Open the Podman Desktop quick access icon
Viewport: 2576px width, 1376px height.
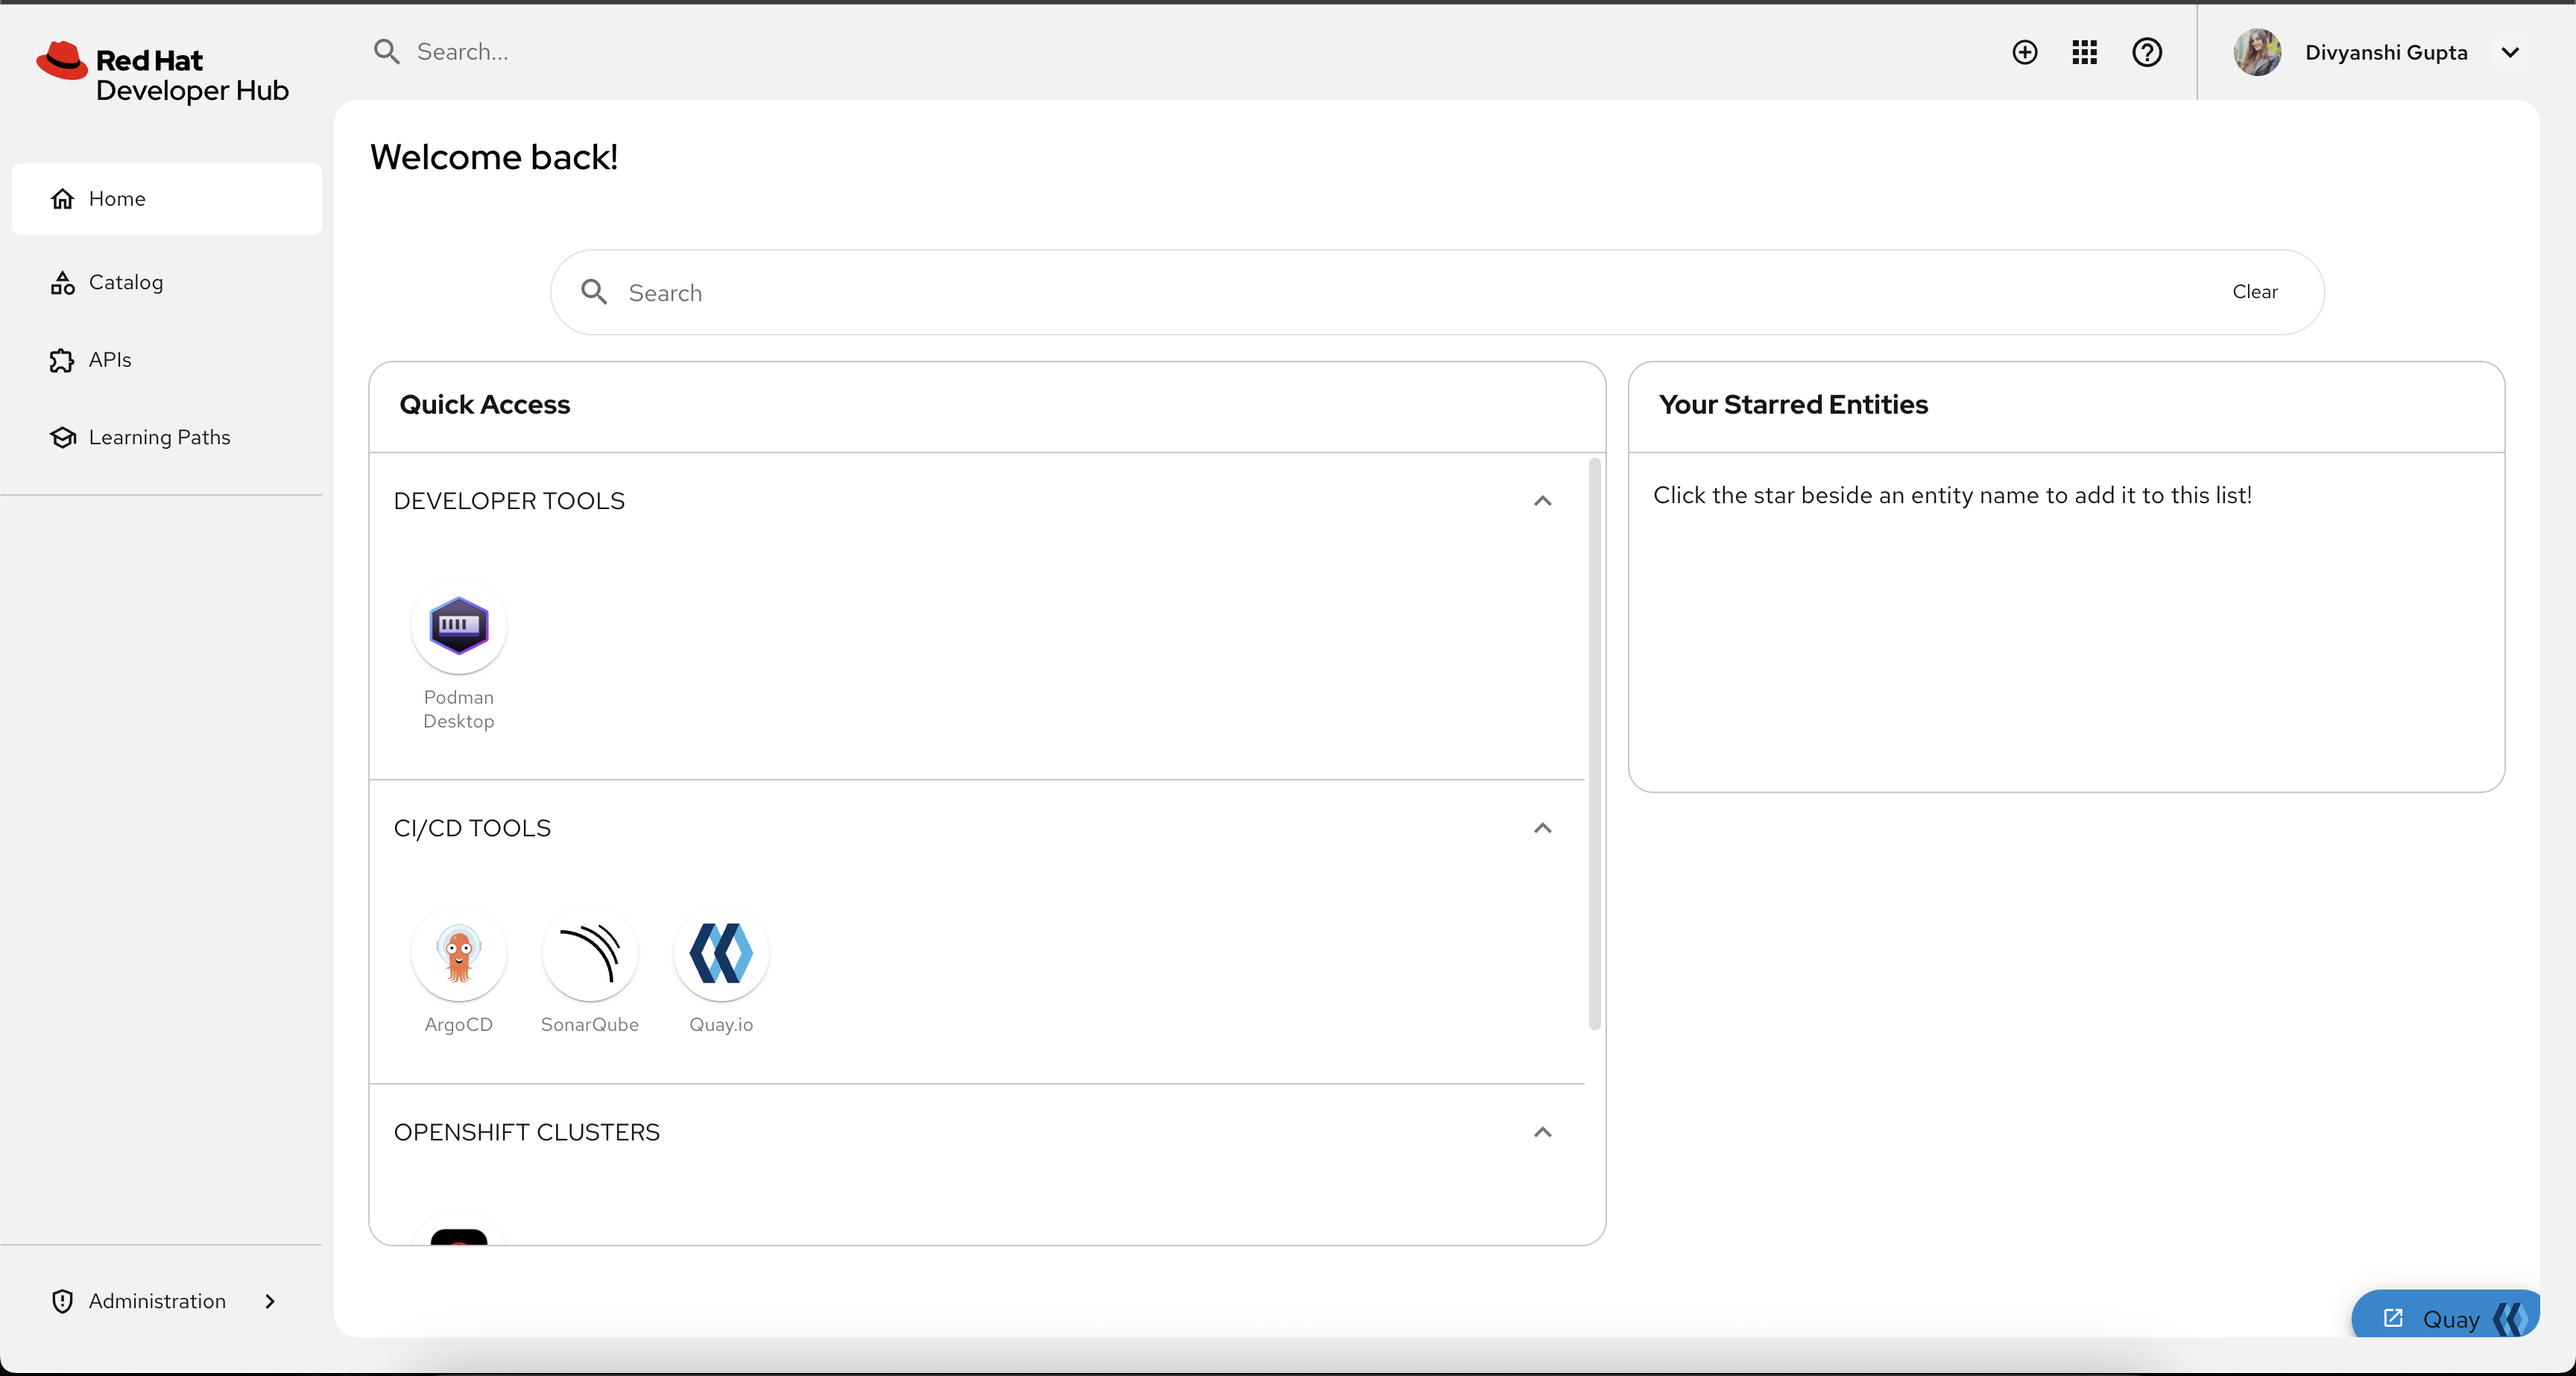click(458, 626)
